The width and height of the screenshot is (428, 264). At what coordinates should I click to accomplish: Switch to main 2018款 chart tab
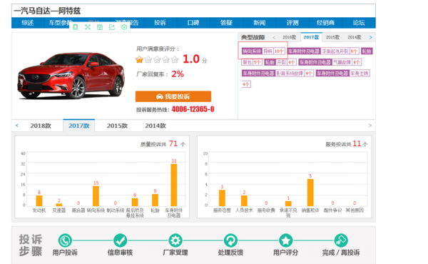pyautogui.click(x=41, y=126)
